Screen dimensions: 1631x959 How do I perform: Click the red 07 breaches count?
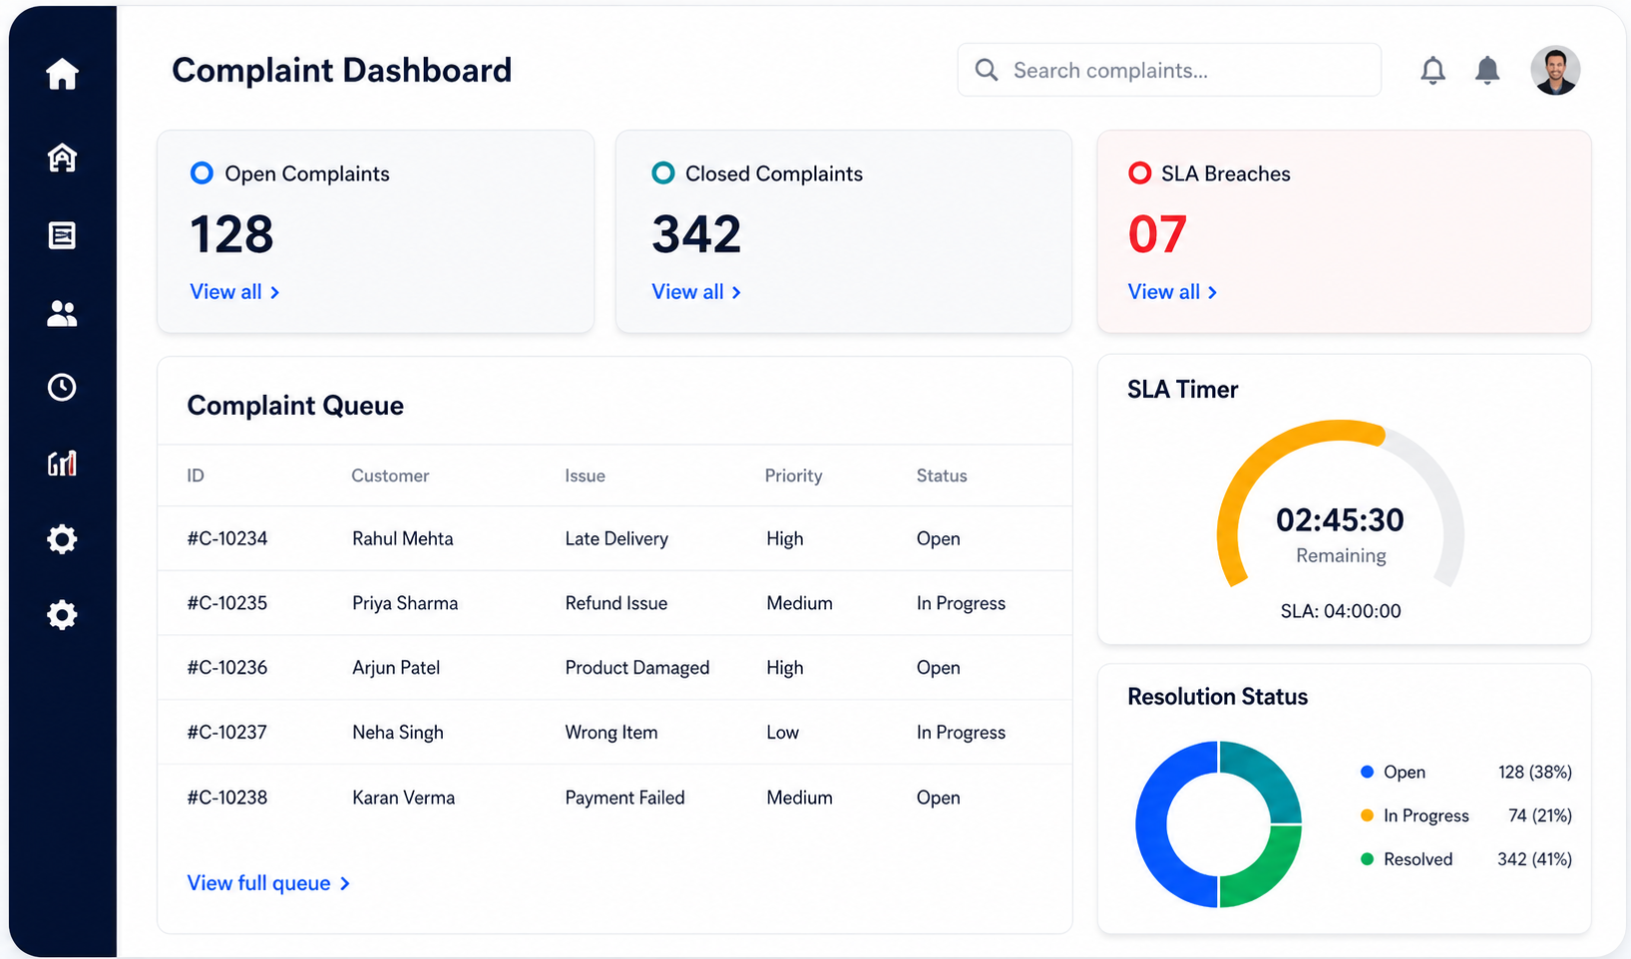1157,234
